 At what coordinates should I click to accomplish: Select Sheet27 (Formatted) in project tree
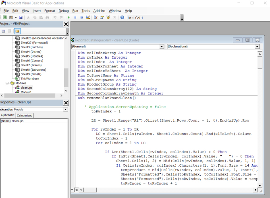(x=34, y=42)
